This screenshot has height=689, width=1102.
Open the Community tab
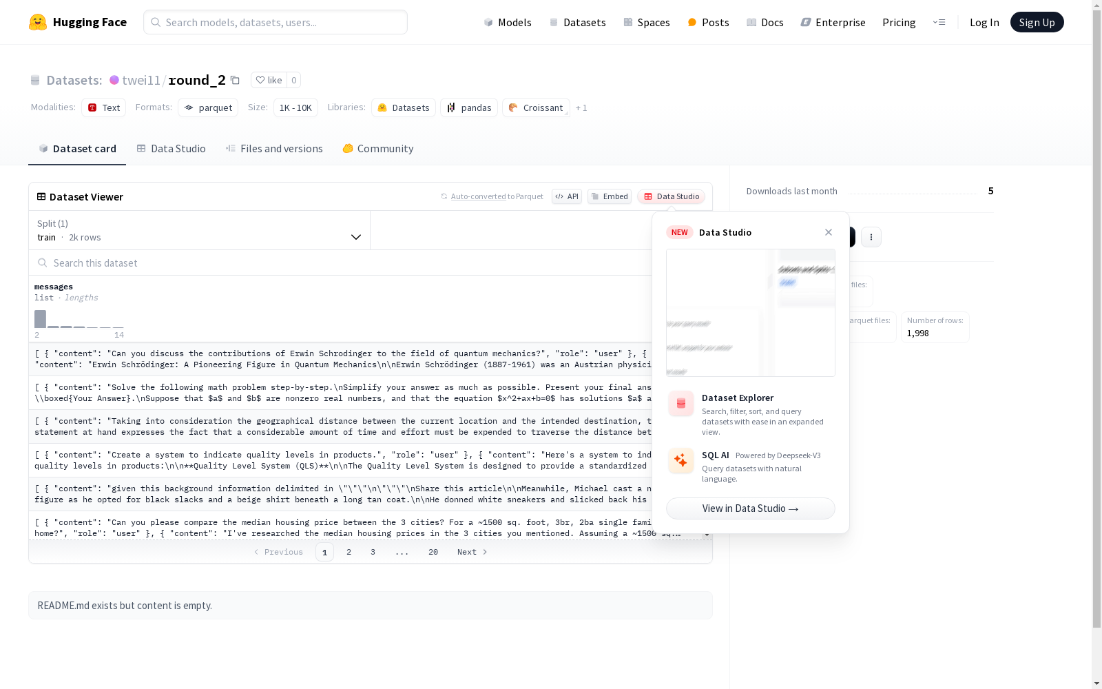[378, 149]
